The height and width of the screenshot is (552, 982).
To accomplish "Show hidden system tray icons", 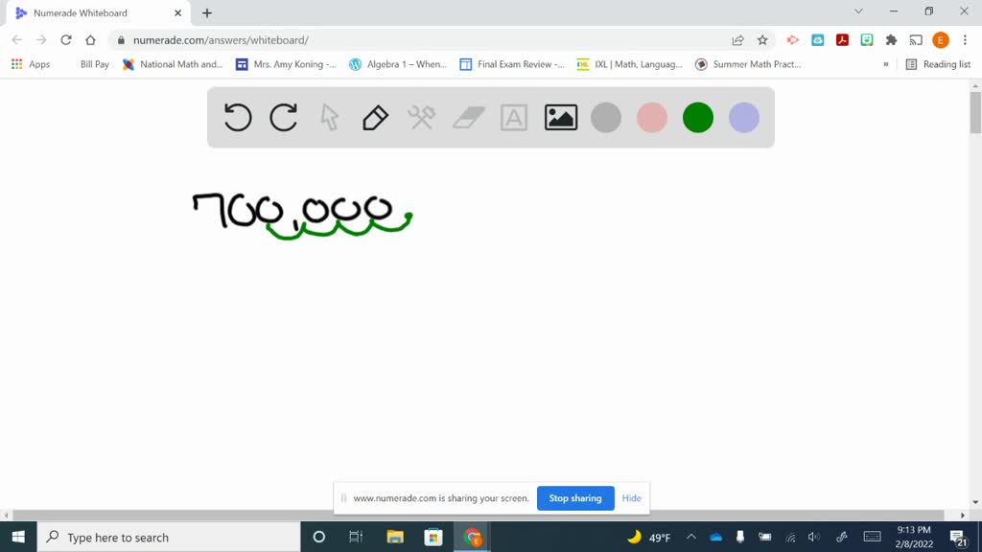I will coord(690,537).
